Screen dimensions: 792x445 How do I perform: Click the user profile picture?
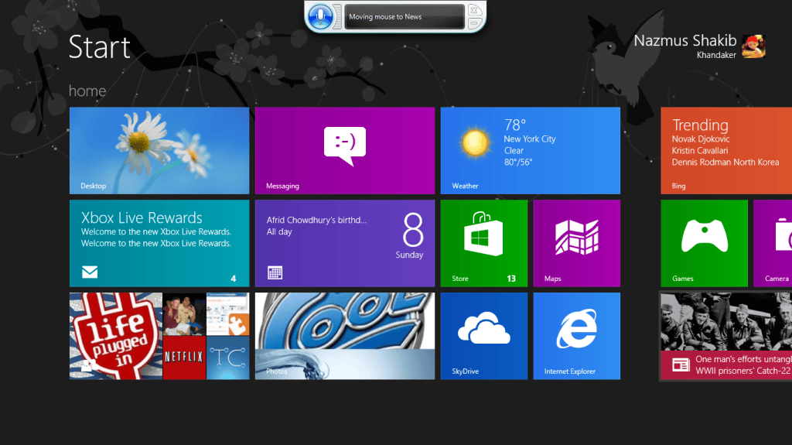point(753,46)
